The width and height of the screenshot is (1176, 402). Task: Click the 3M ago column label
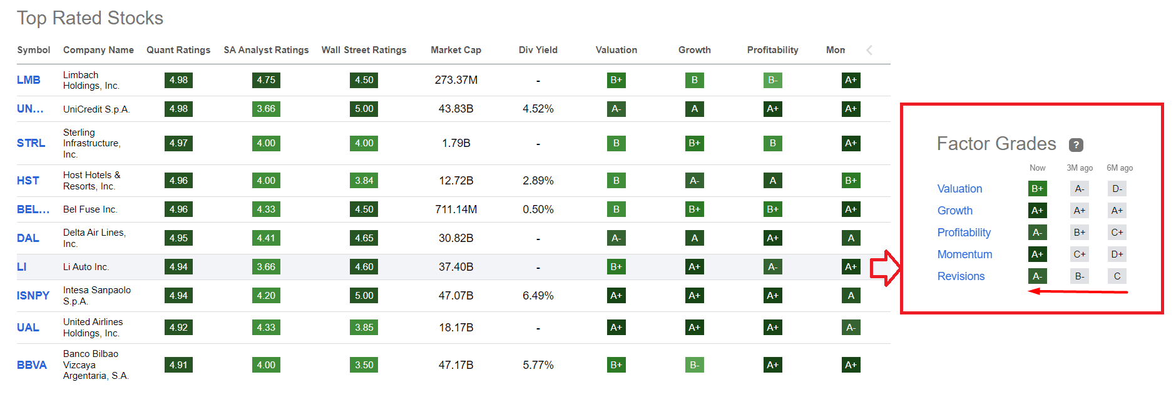(x=1080, y=168)
